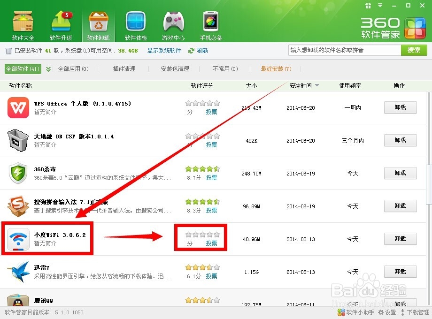Click the 38.4GB free space value

[128, 51]
